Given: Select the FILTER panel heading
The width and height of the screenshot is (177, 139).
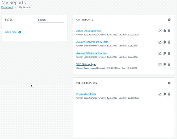Looking at the screenshot, I should (9, 20).
